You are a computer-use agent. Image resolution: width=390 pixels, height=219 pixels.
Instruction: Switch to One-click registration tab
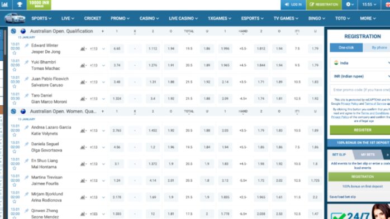[346, 47]
